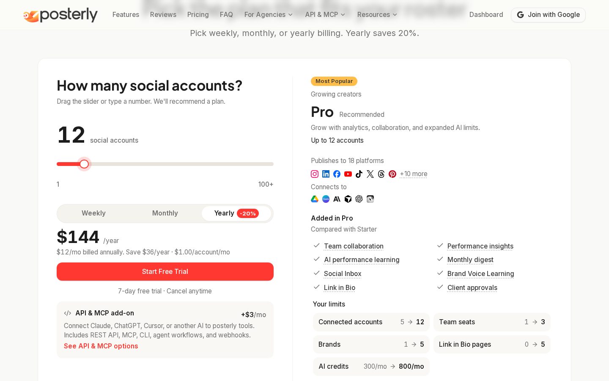Click the 'Publishes to 18 platforms' text

pyautogui.click(x=347, y=161)
